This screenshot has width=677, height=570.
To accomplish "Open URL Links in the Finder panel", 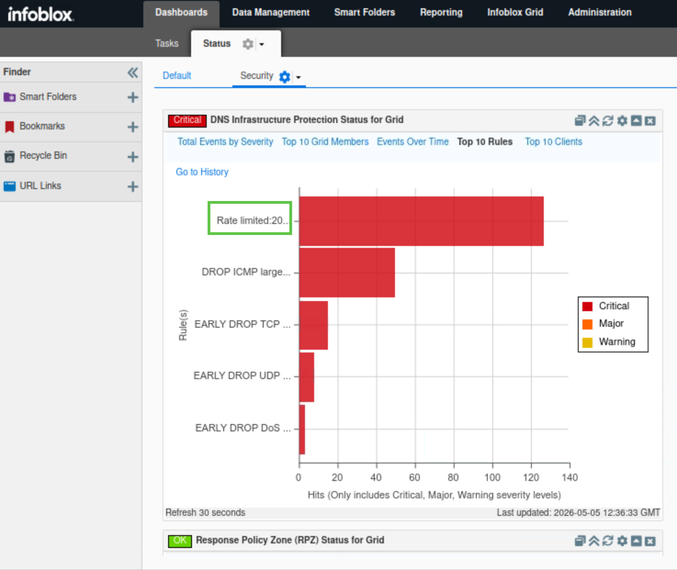I will point(40,186).
